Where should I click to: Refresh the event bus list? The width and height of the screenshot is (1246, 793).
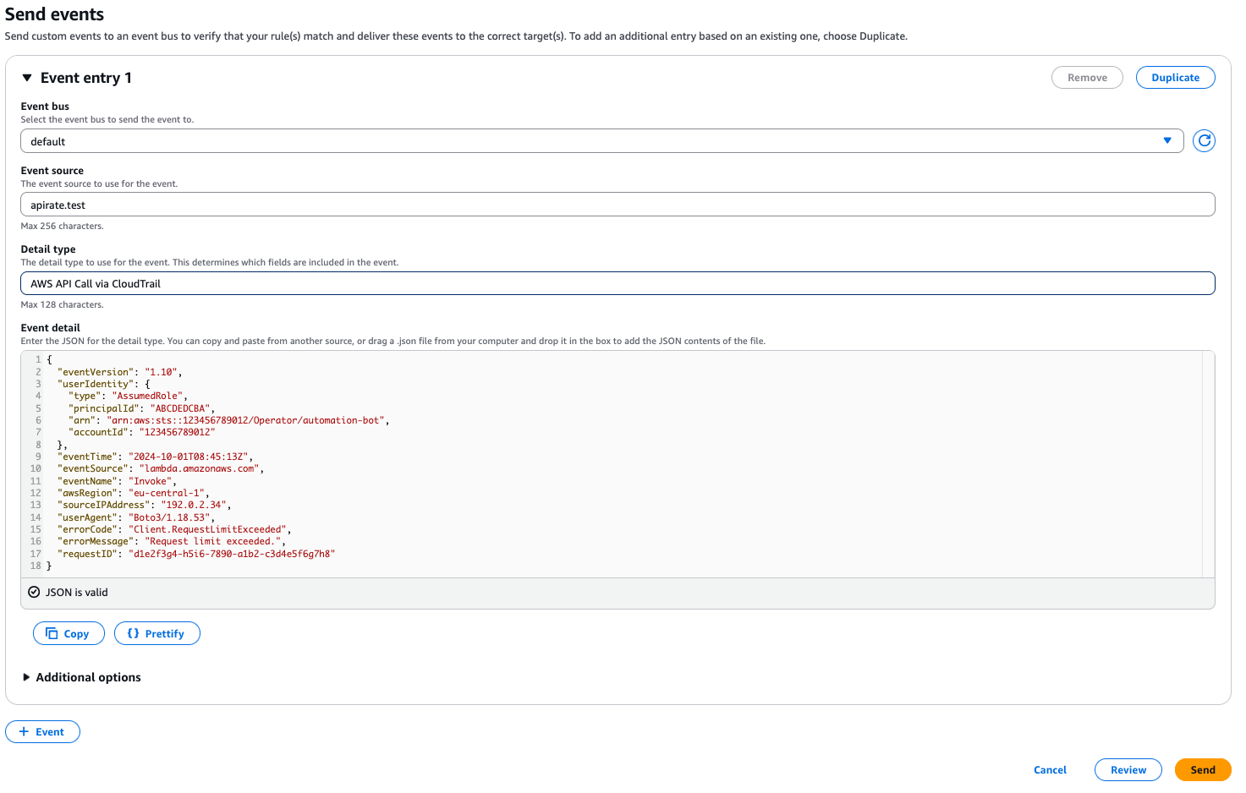(x=1204, y=141)
